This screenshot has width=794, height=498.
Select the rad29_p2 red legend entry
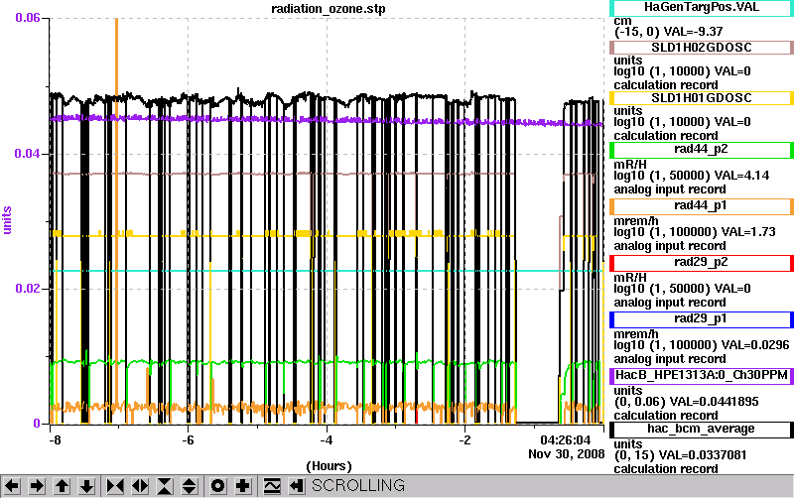click(702, 263)
